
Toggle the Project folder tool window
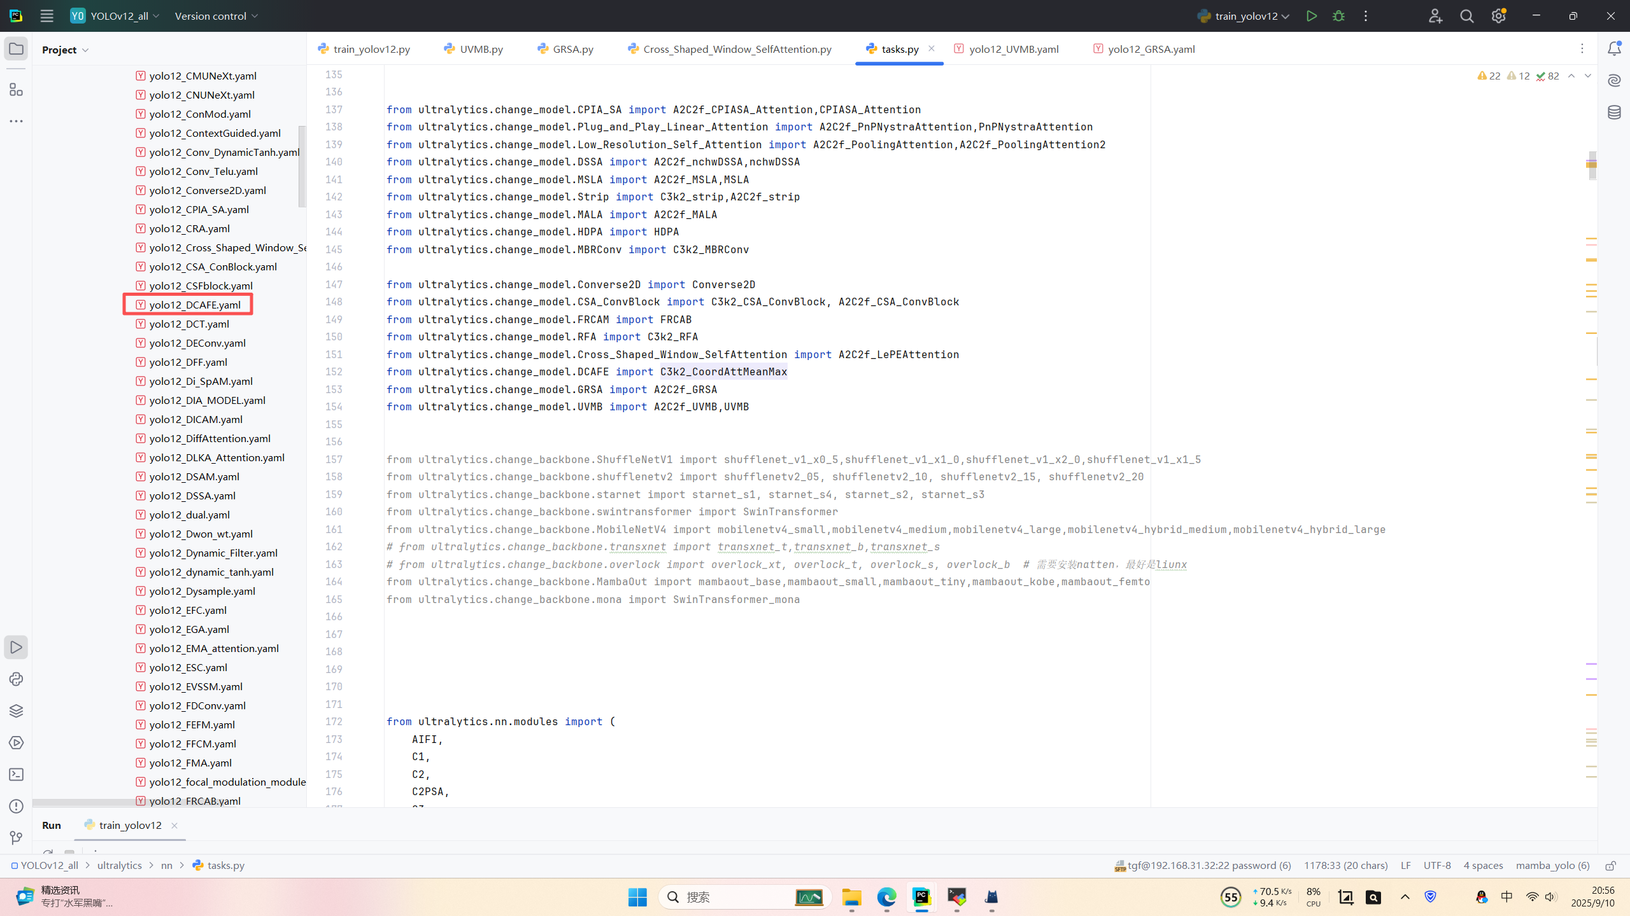[x=16, y=49]
